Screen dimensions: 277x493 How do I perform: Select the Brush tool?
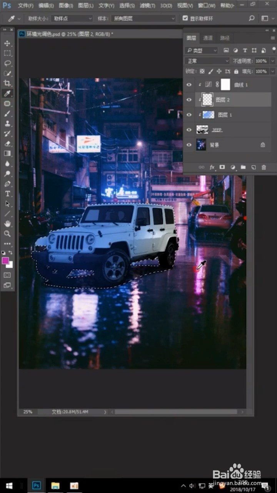(x=7, y=114)
